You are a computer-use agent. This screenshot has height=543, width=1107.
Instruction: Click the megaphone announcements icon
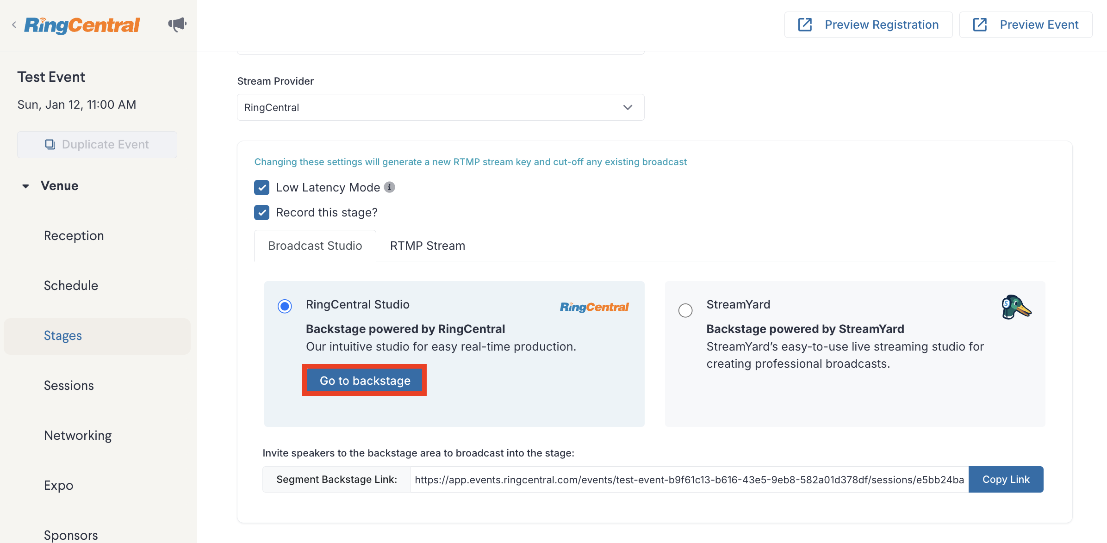pos(177,25)
